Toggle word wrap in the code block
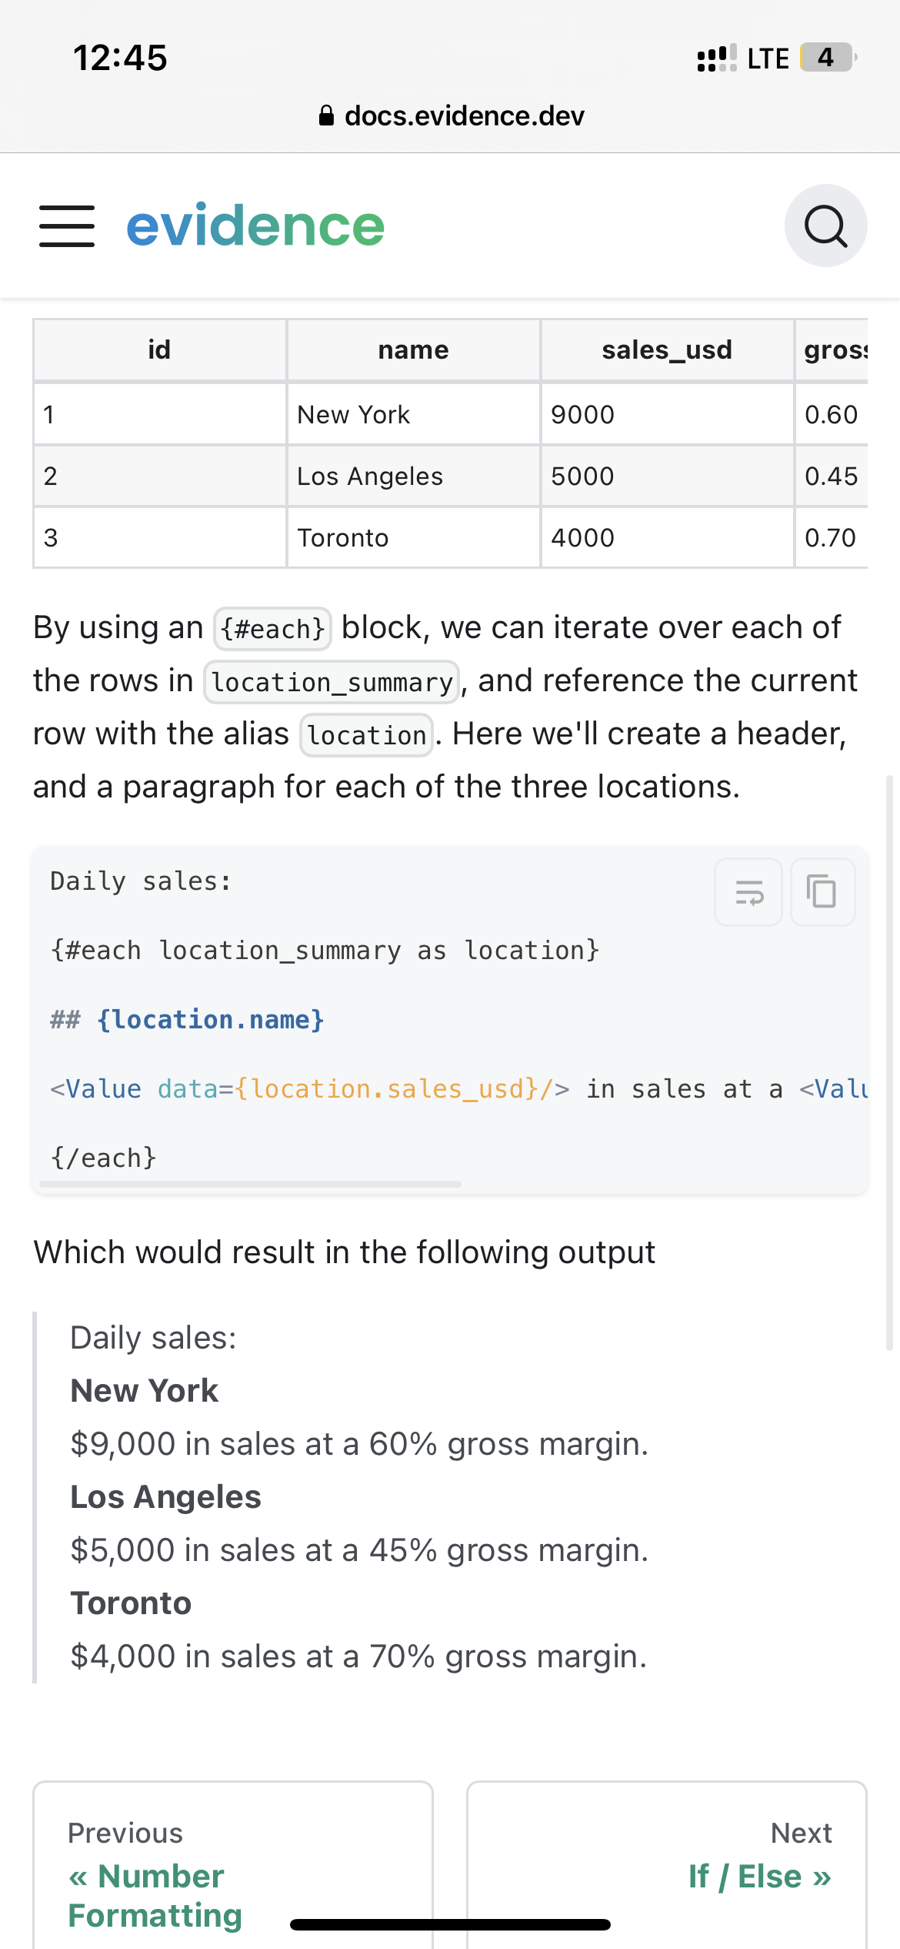The width and height of the screenshot is (900, 1949). click(748, 892)
